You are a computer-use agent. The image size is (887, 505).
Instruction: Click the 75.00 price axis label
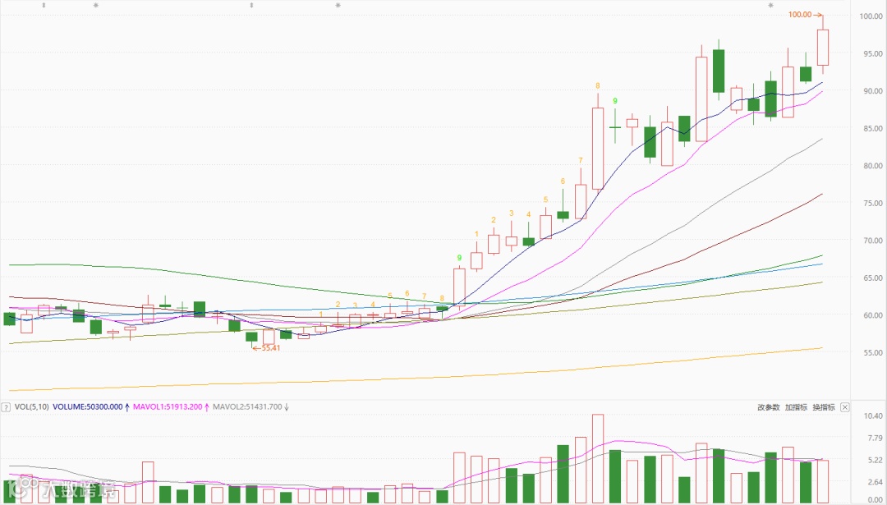(871, 203)
